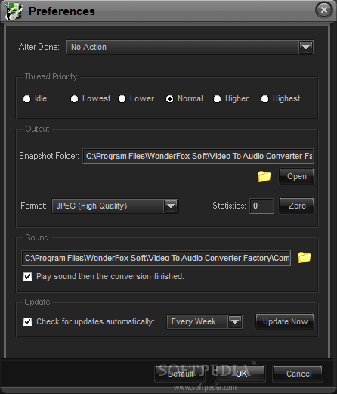Open the Every Week update frequency dropdown
This screenshot has width=337, height=394.
(235, 321)
